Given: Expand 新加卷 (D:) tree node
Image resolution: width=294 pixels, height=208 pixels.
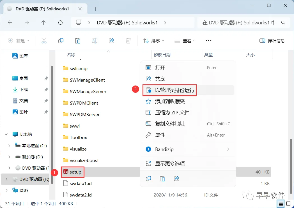Looking at the screenshot, I should click(x=9, y=157).
